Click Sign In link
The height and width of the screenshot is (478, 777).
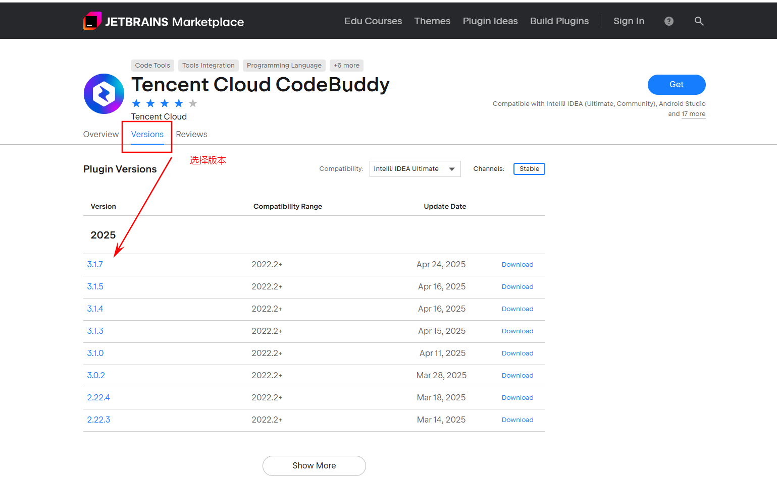coord(629,21)
